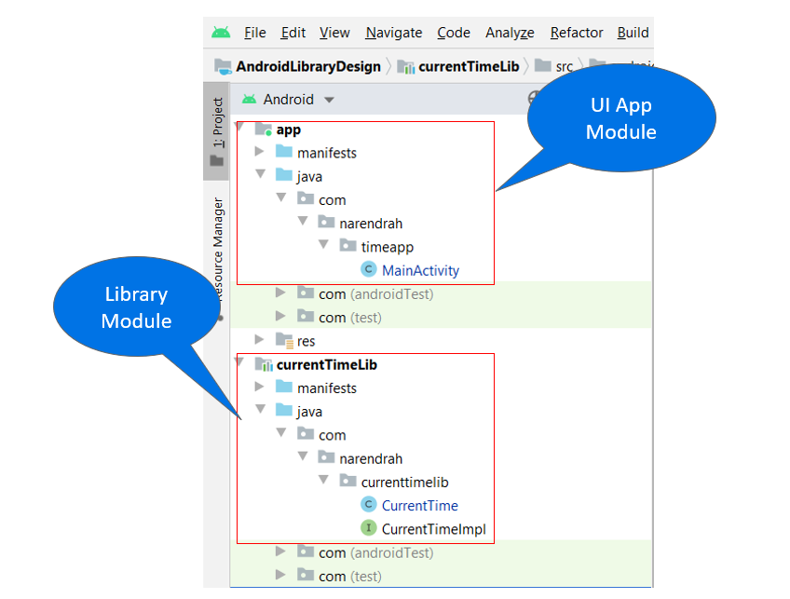Viewport: 790px width, 599px height.
Task: Open the Refactor menu
Action: tap(575, 32)
